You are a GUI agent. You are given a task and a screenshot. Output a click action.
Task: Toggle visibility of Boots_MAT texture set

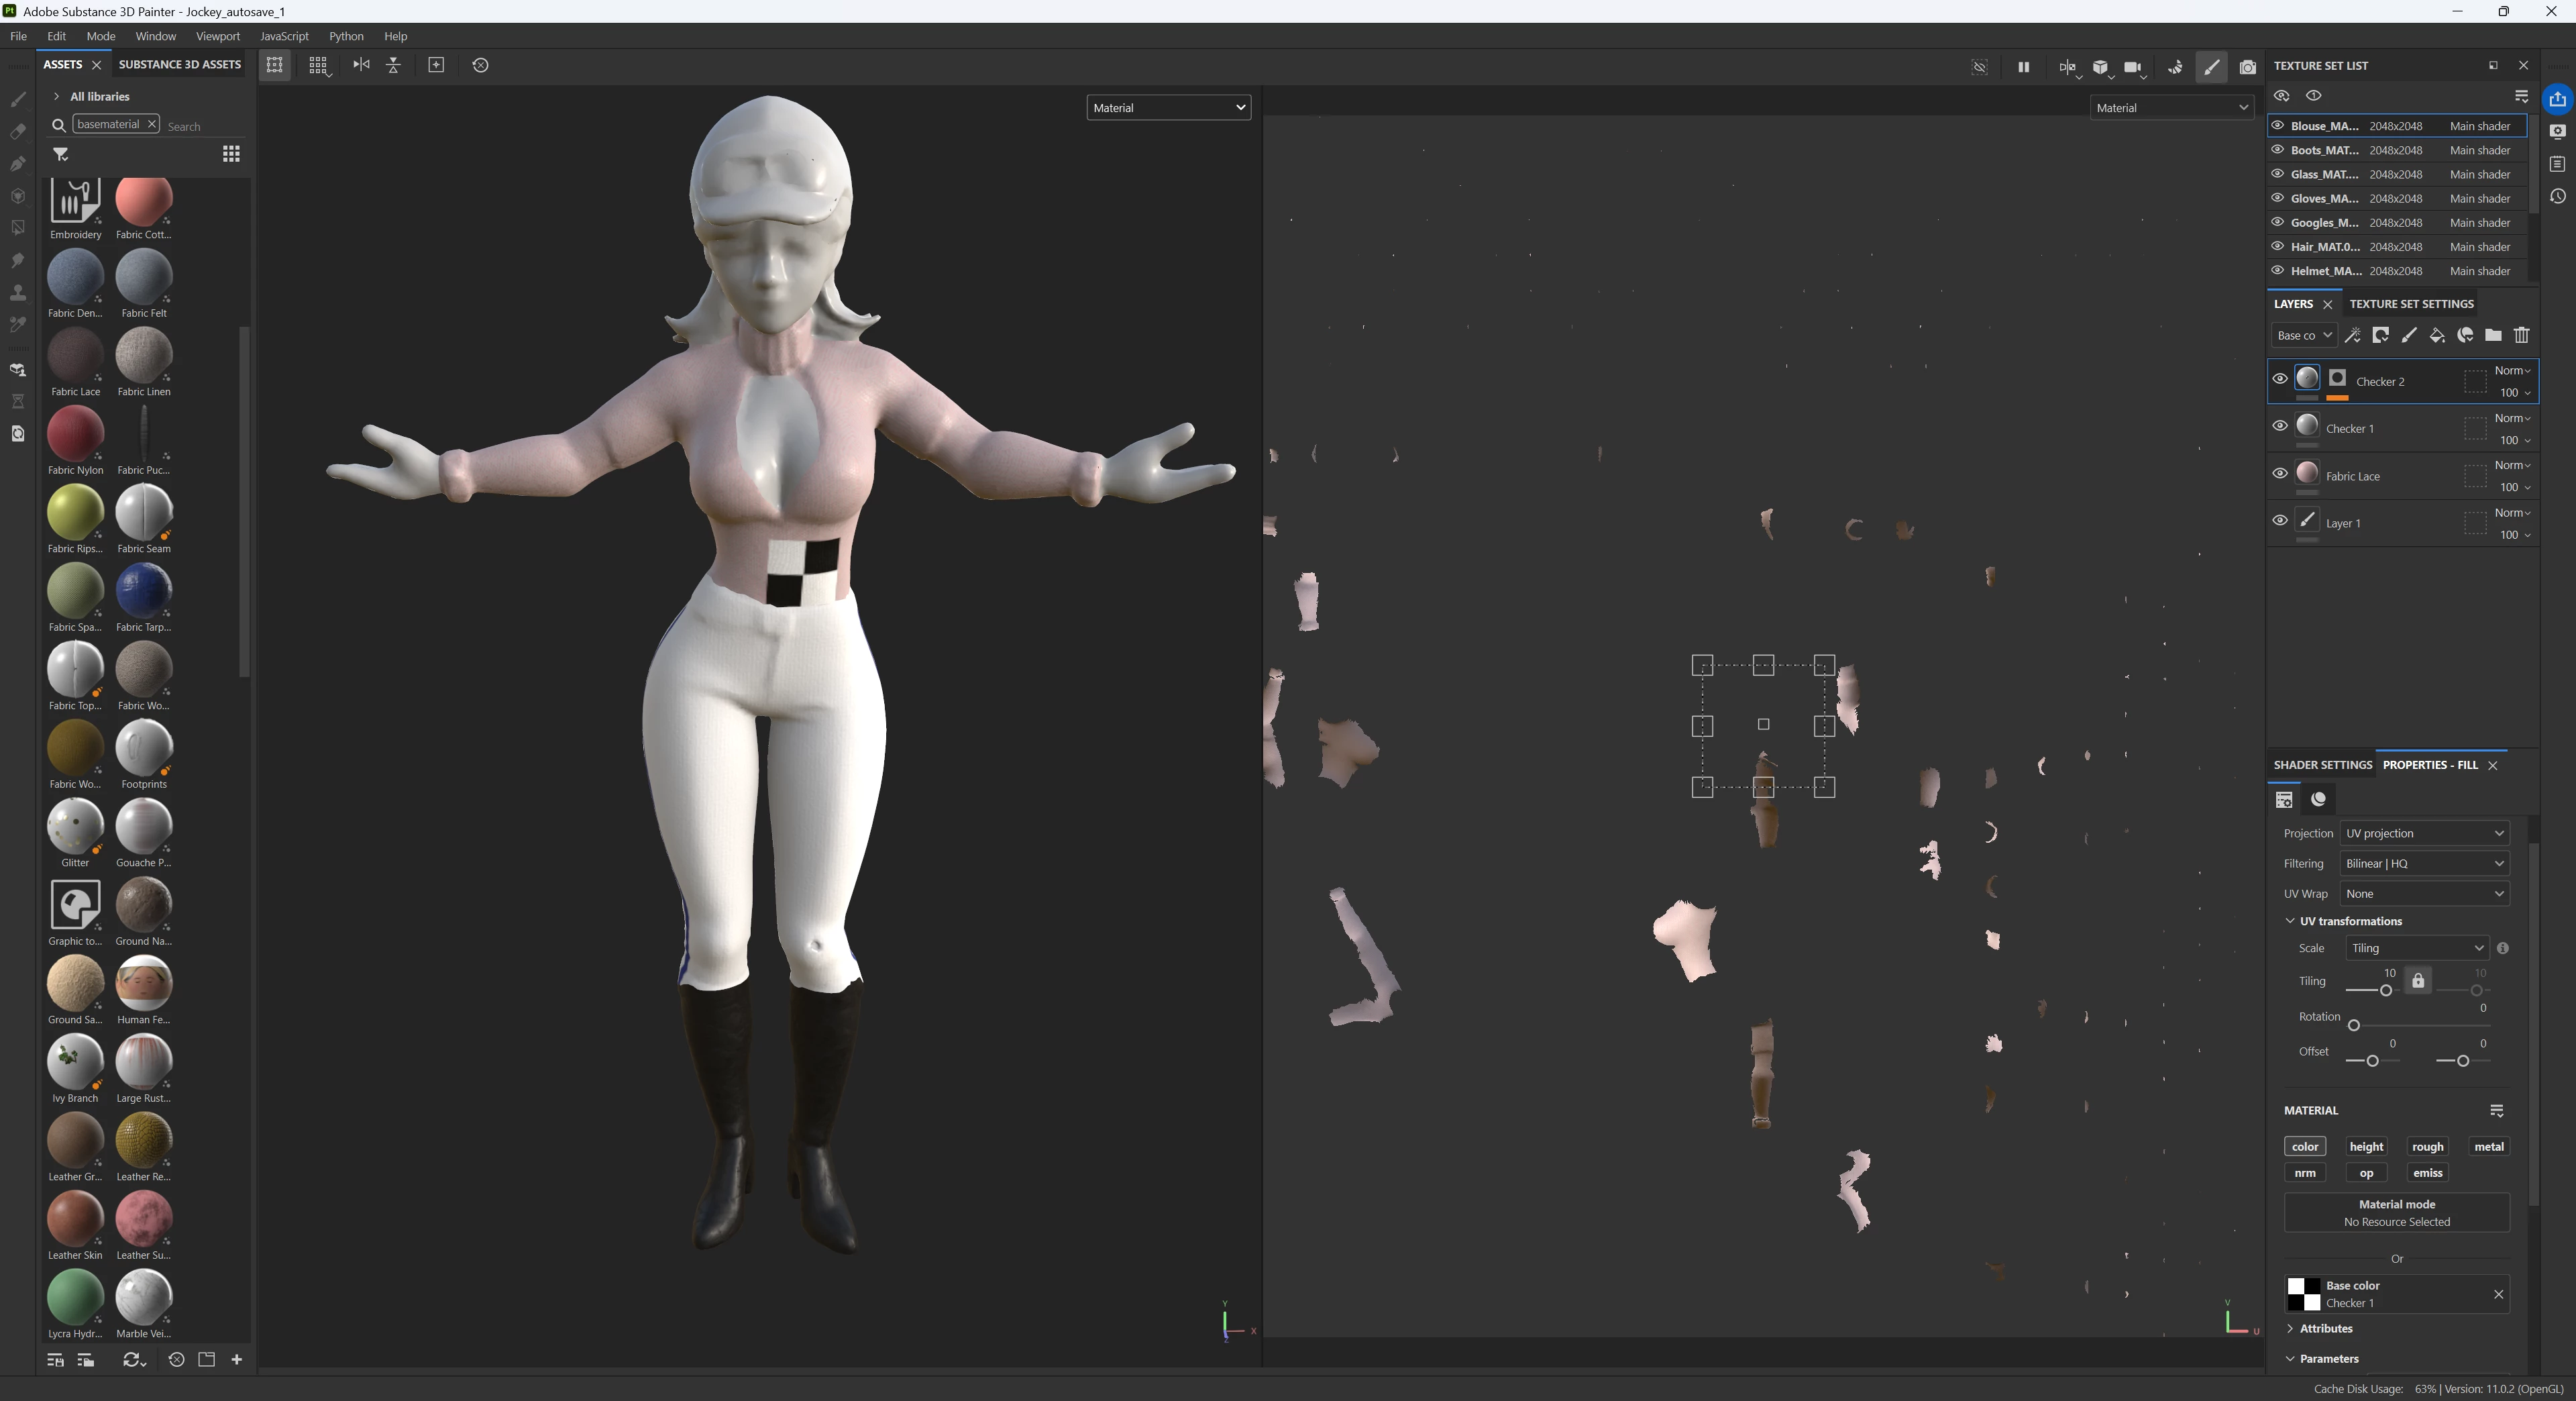[2278, 150]
